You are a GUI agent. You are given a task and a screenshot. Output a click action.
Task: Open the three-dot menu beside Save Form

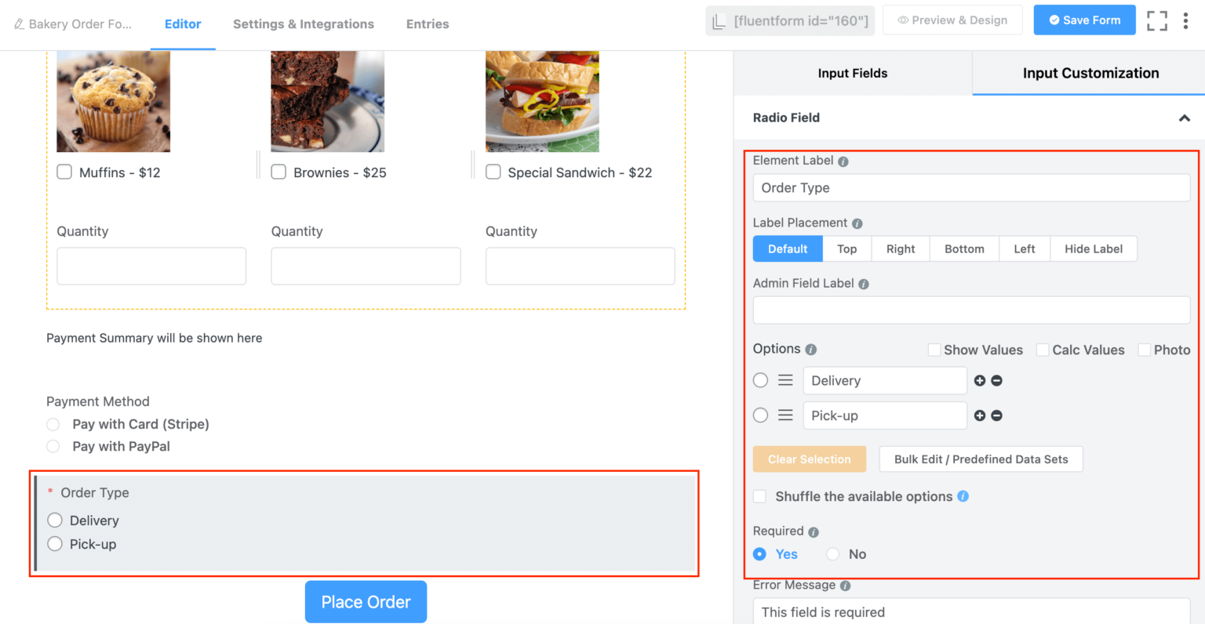tap(1187, 20)
